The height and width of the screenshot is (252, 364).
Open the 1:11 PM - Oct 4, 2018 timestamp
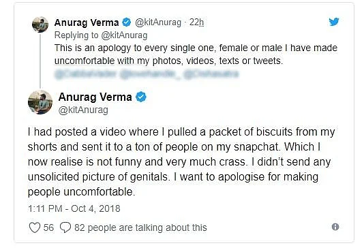click(x=74, y=208)
